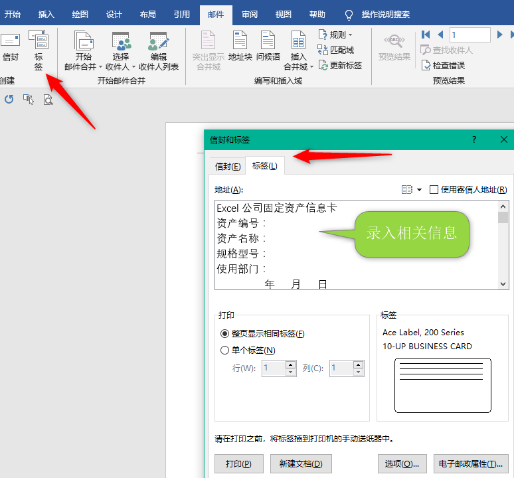The width and height of the screenshot is (514, 478).
Task: Insert Address Block (地址块)
Action: pyautogui.click(x=240, y=46)
